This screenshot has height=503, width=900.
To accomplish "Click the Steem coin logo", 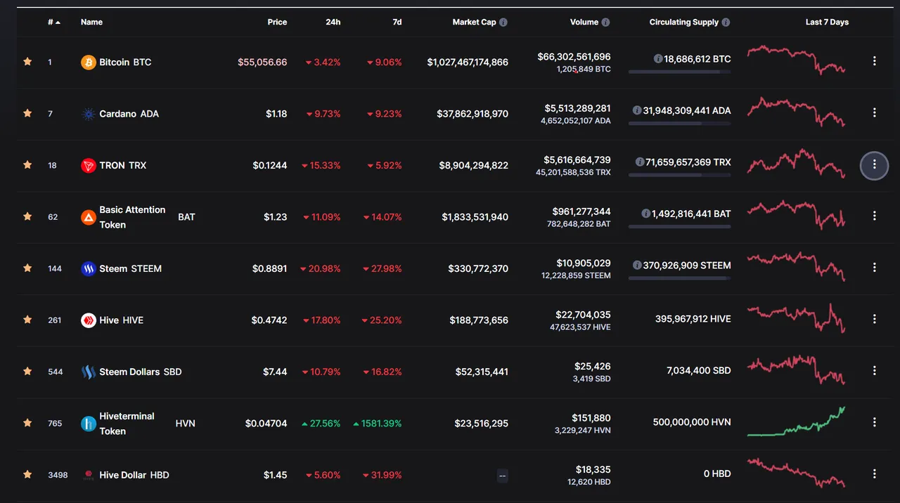I will (88, 269).
